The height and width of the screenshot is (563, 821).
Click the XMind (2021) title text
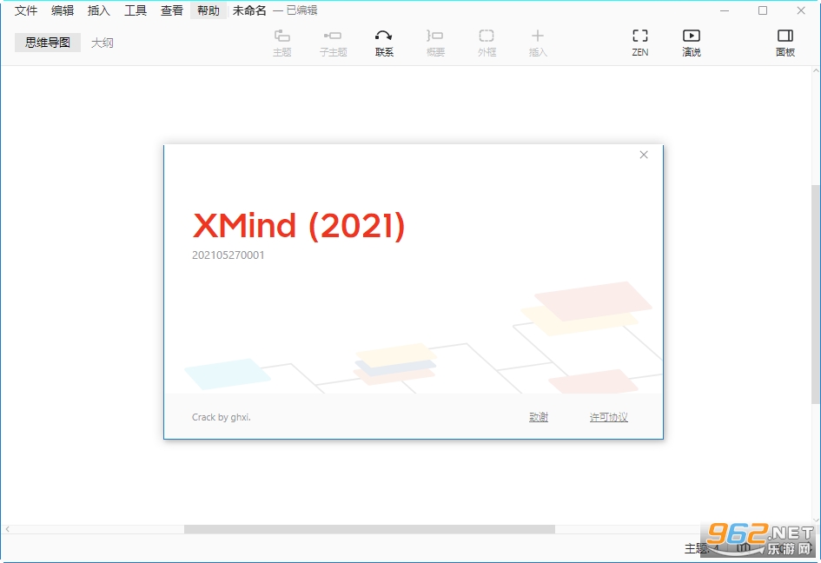(x=299, y=226)
